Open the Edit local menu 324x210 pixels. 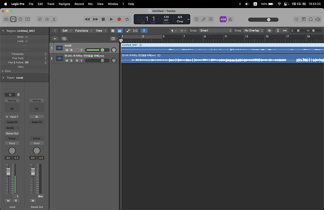click(x=67, y=31)
